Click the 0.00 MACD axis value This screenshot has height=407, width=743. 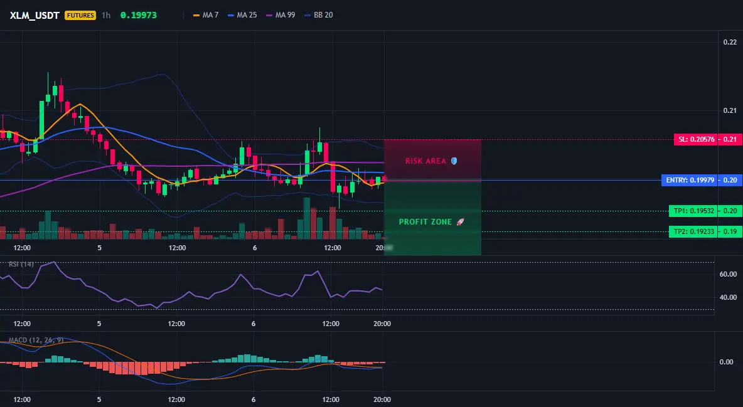[x=727, y=362]
